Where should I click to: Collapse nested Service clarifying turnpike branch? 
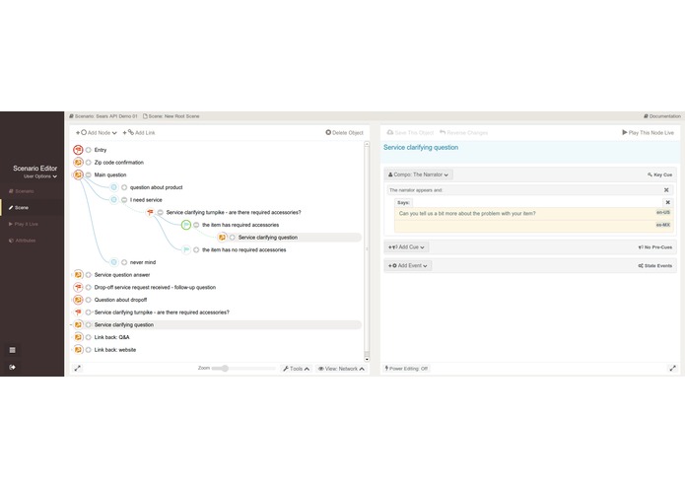click(x=161, y=212)
